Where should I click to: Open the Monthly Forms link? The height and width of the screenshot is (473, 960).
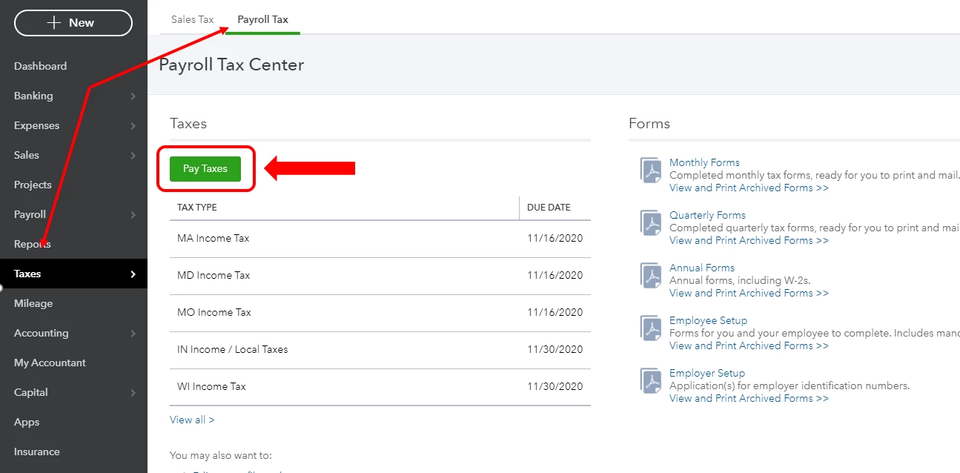coord(704,162)
